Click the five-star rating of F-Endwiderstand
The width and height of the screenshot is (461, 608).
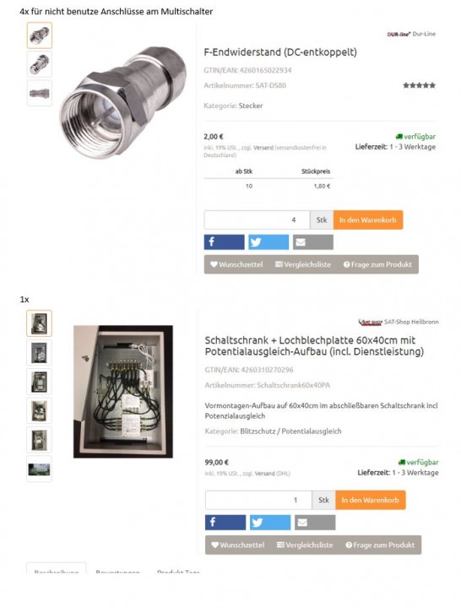[x=419, y=85]
